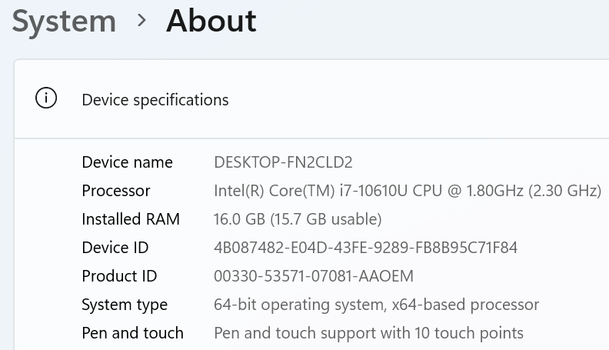Select the Intel Core i7-10610U processor value

(x=408, y=191)
